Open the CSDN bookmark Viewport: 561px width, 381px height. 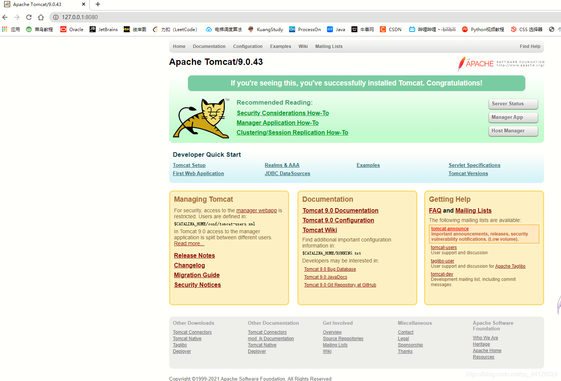tap(391, 29)
